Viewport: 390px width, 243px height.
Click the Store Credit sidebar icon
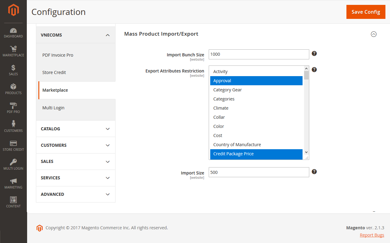click(13, 145)
